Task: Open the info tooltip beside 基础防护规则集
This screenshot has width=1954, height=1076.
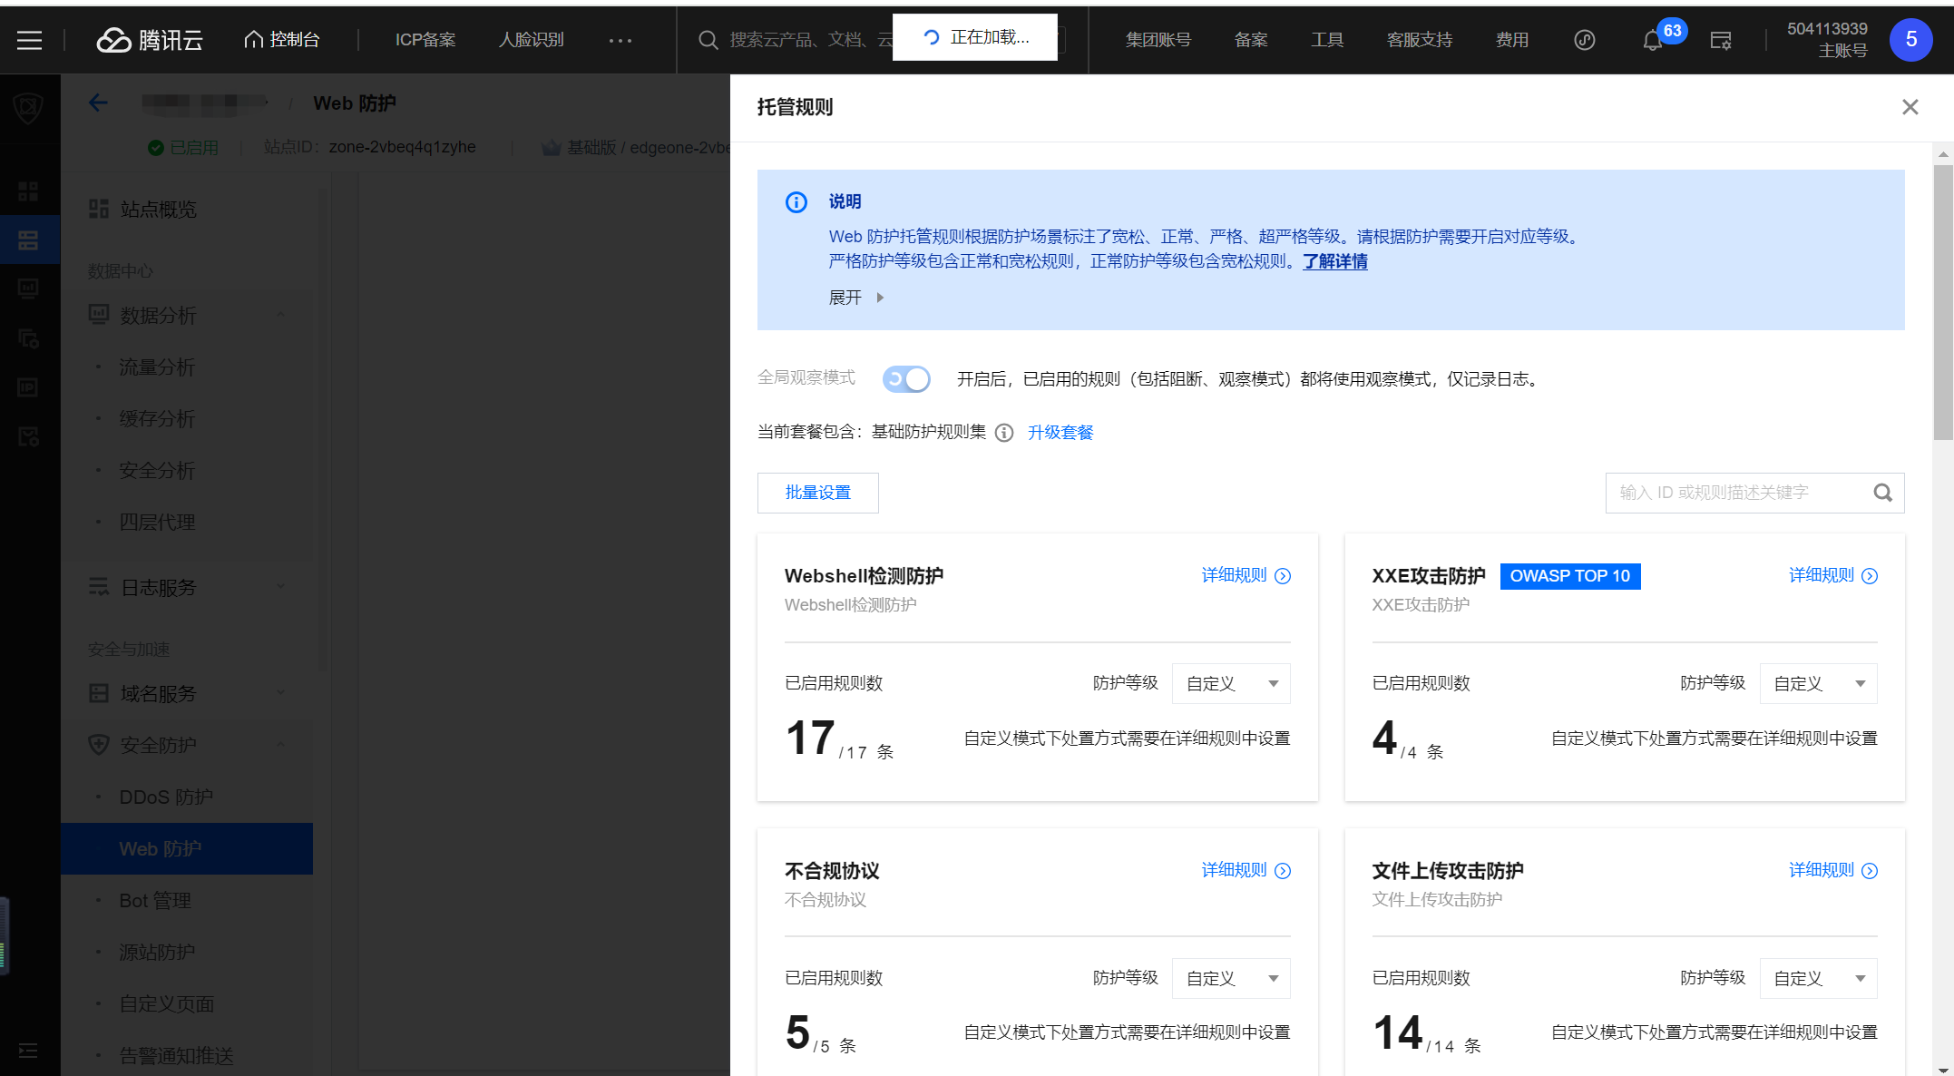Action: (x=1003, y=433)
